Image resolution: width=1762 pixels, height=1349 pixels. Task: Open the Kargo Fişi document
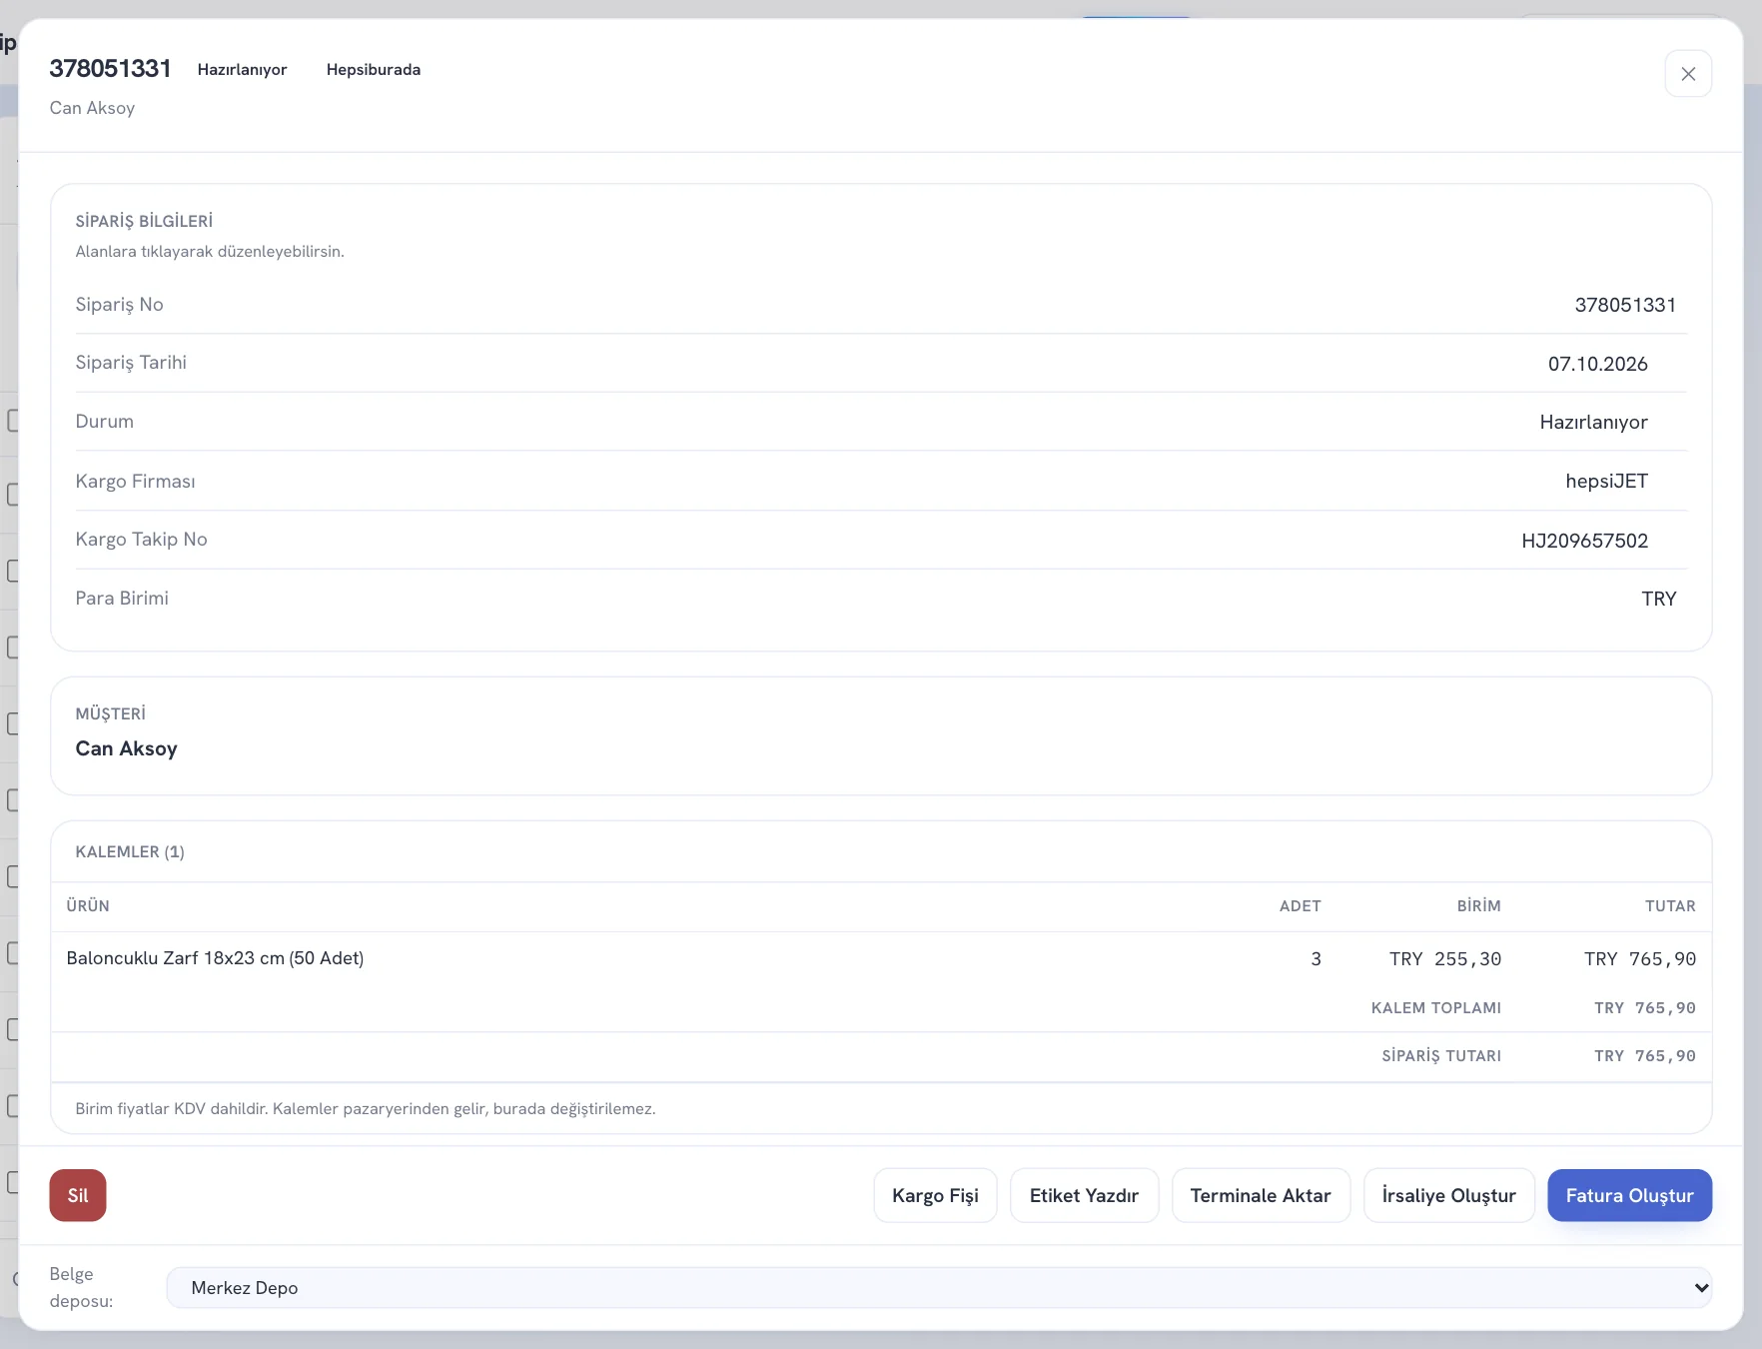point(935,1195)
